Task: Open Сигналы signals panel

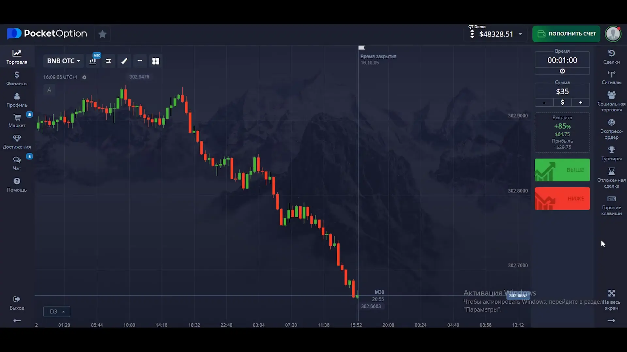Action: point(611,77)
